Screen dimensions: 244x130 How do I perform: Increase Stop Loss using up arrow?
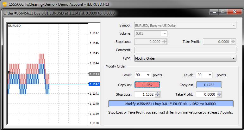click(x=158, y=93)
